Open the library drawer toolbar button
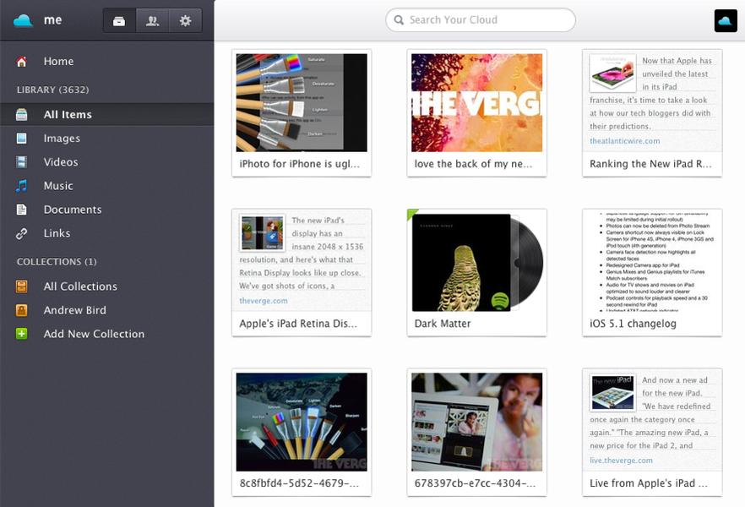 point(119,21)
